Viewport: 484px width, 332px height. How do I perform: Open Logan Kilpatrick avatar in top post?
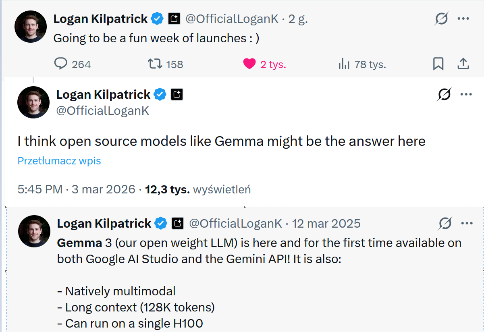(31, 27)
